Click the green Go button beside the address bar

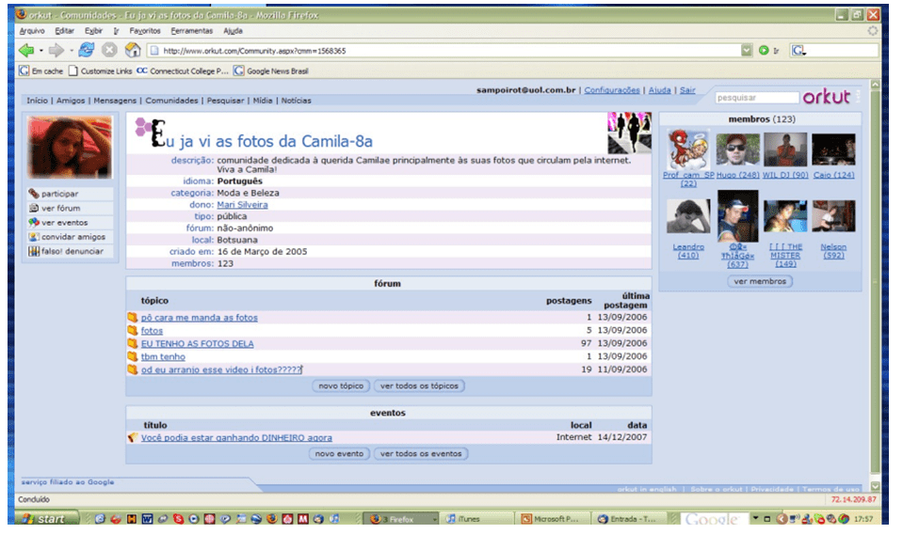(764, 51)
